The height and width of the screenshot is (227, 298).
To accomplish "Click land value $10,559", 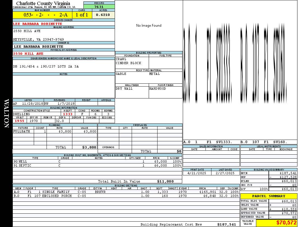I will pyautogui.click(x=289, y=209).
